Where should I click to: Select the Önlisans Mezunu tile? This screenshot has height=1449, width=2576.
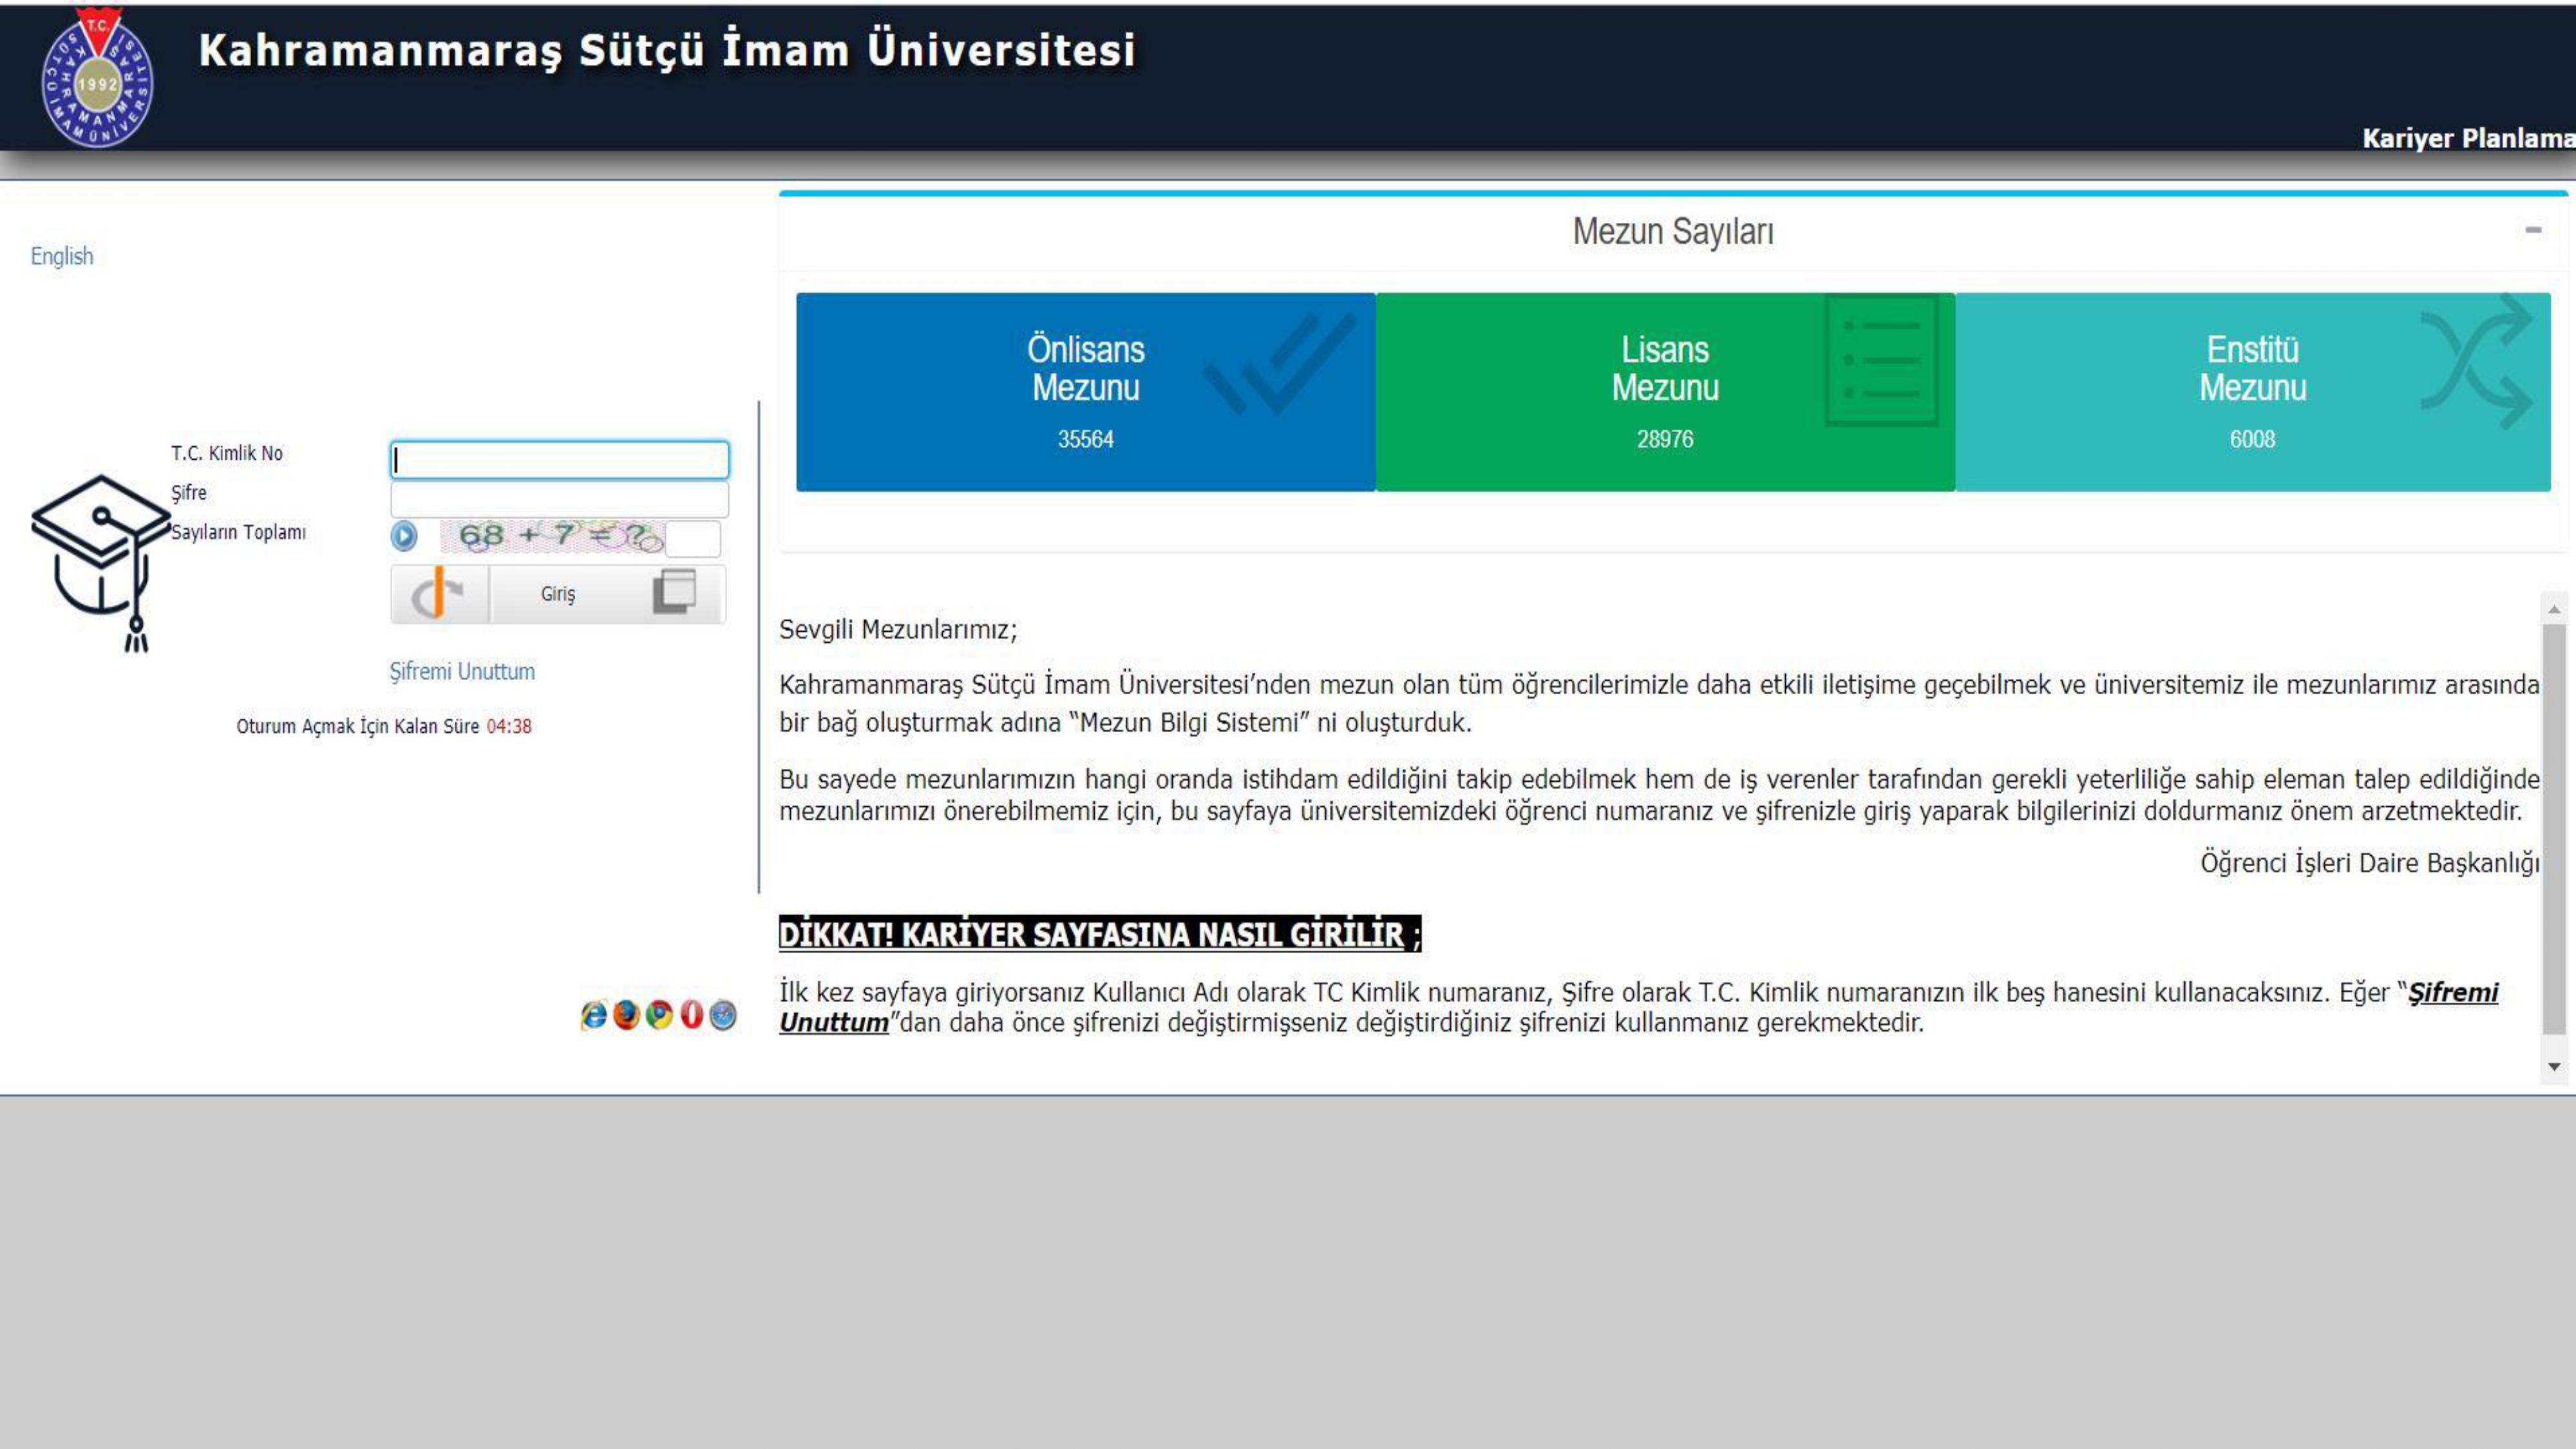(1085, 392)
